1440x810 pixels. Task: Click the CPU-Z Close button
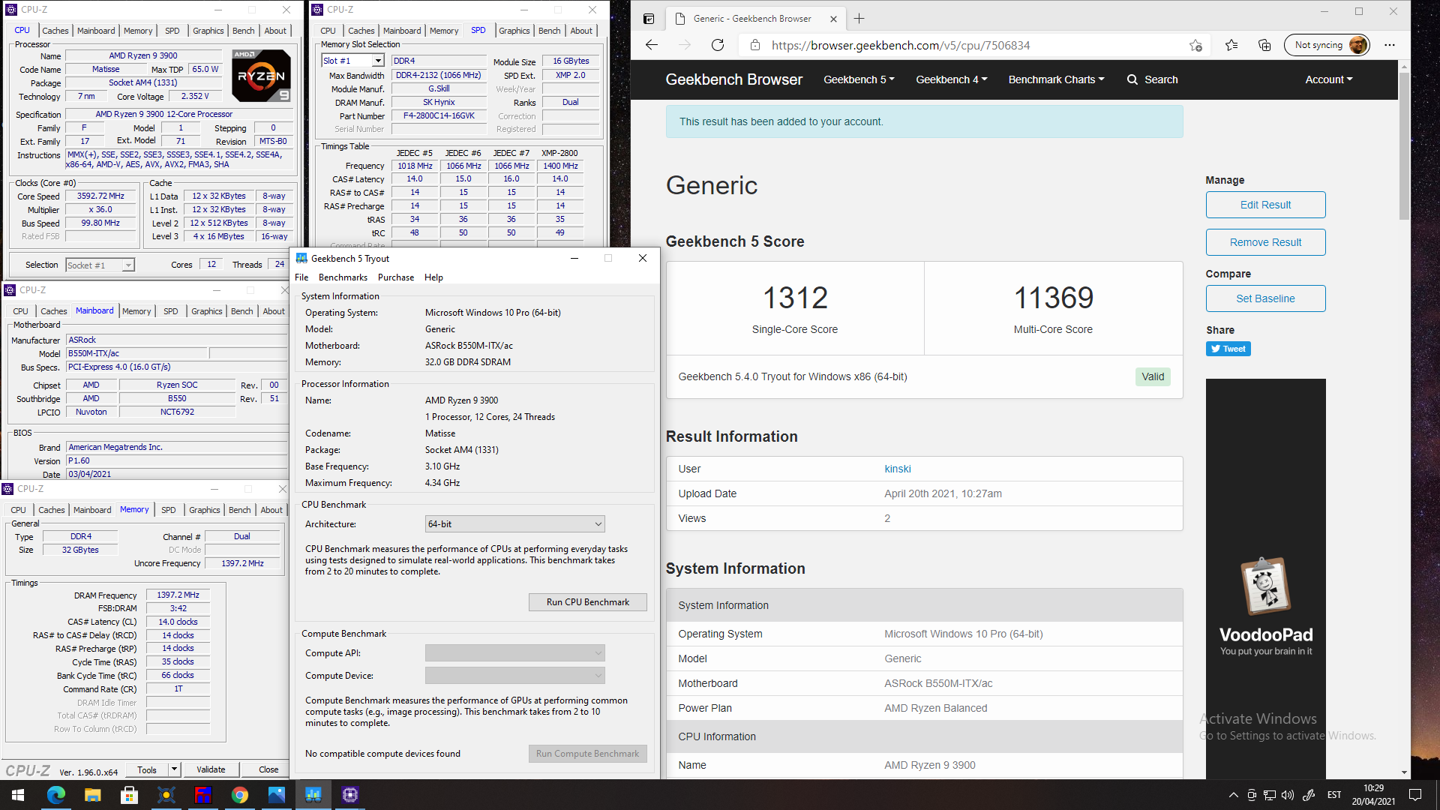pyautogui.click(x=268, y=769)
